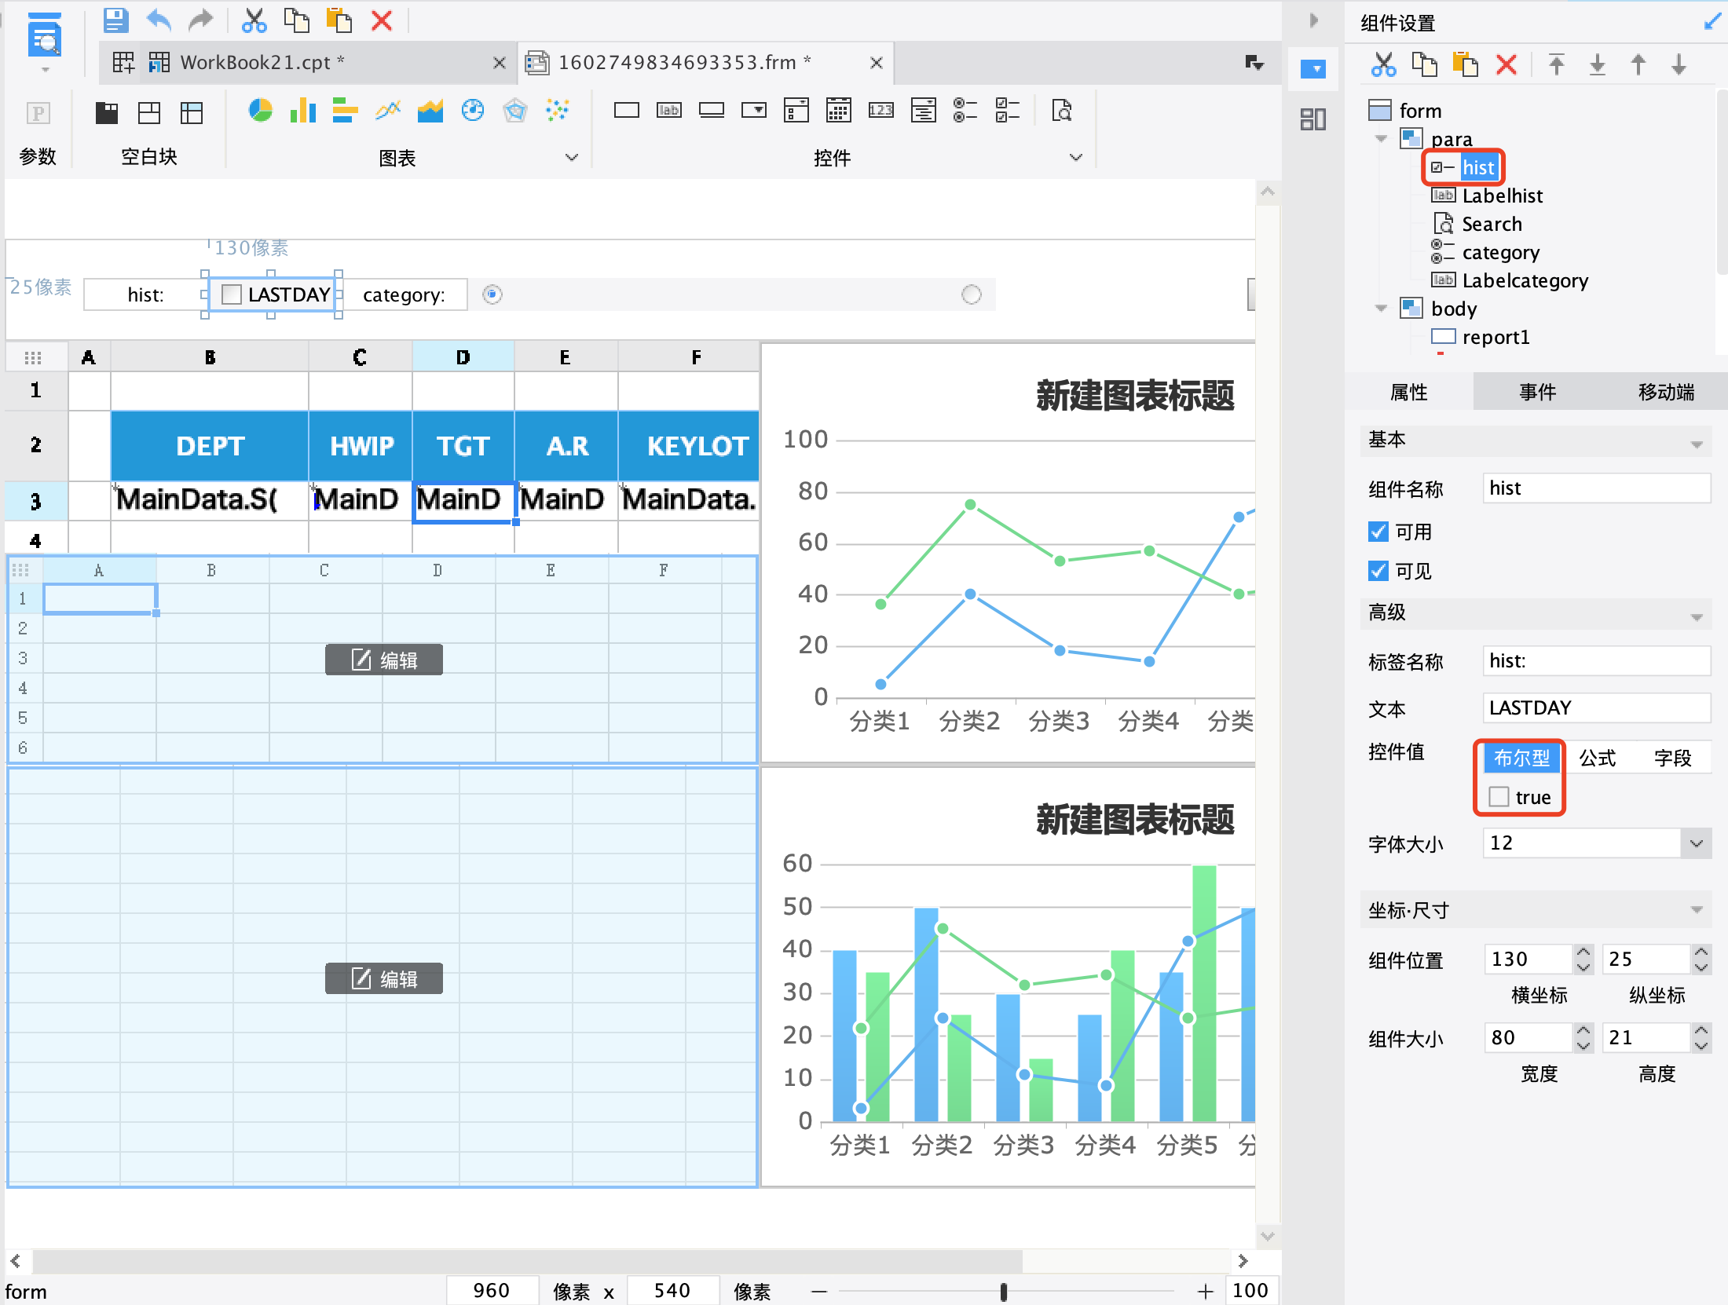
Task: Add a checkbox group widget
Action: tap(1008, 110)
